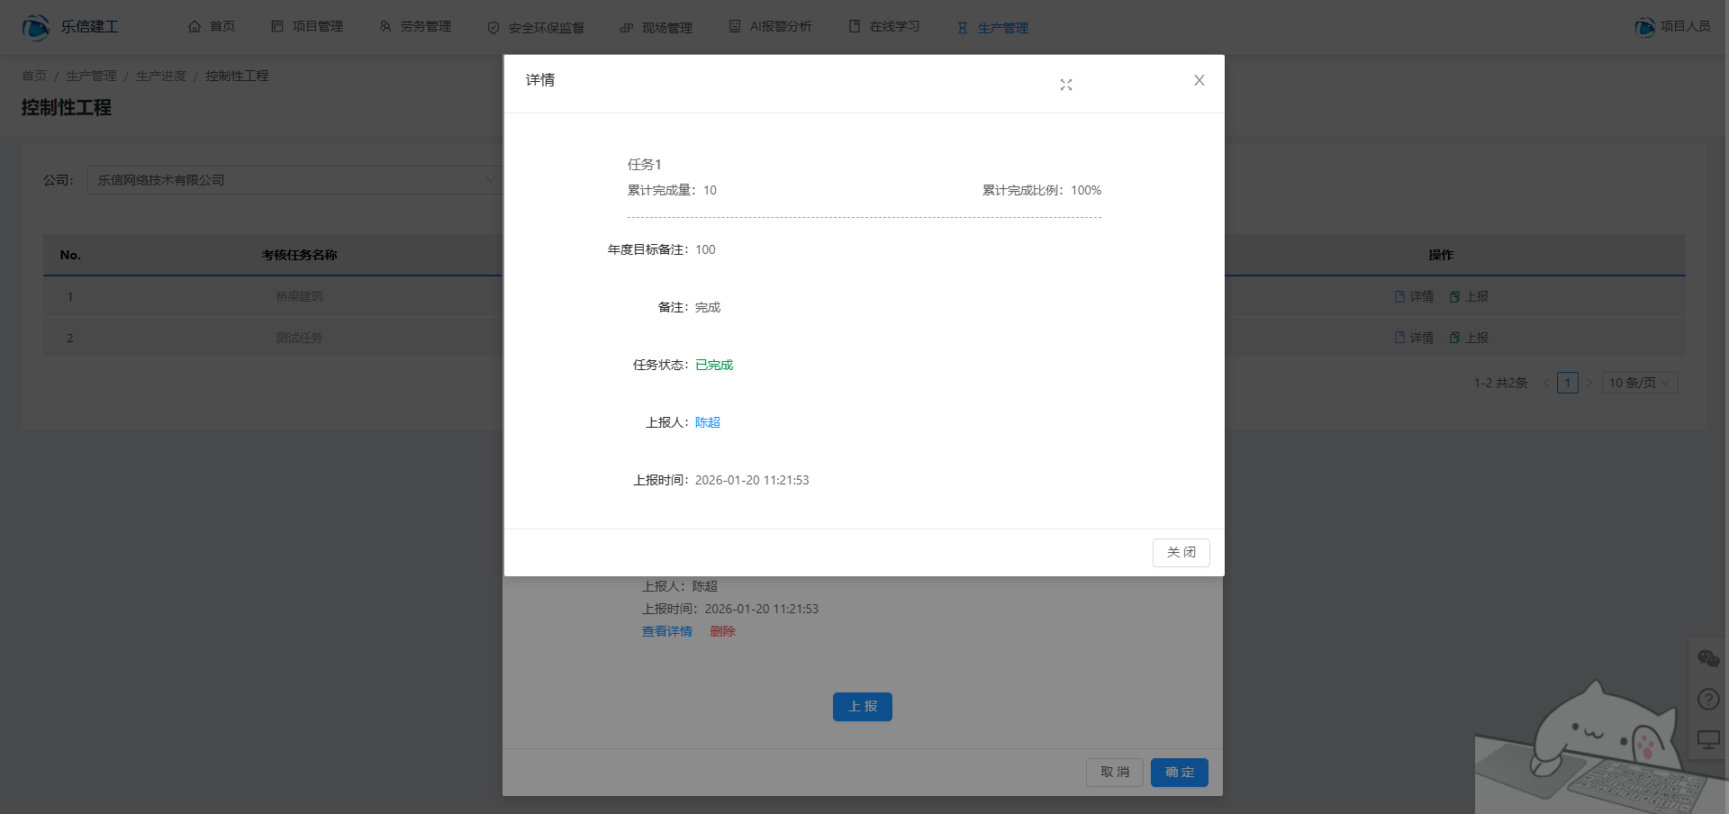Close the 详情 dialog with X icon
Screen dimensions: 1729x814
pos(1199,80)
